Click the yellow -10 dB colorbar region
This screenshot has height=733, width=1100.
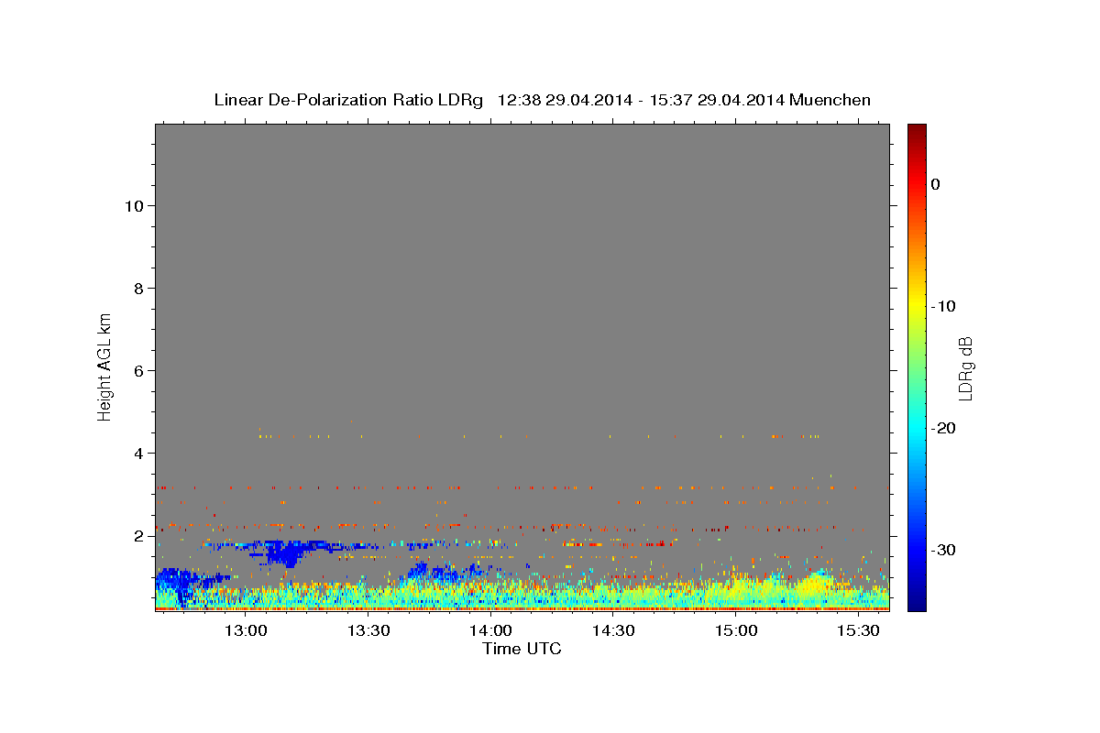click(917, 305)
